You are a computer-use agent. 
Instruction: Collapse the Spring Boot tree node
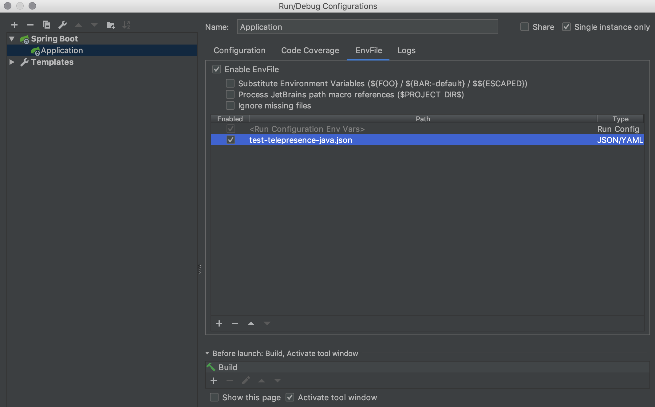pos(12,39)
